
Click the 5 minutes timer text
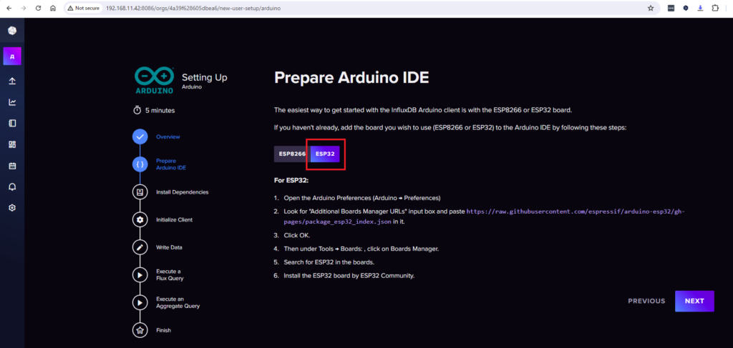coord(160,111)
